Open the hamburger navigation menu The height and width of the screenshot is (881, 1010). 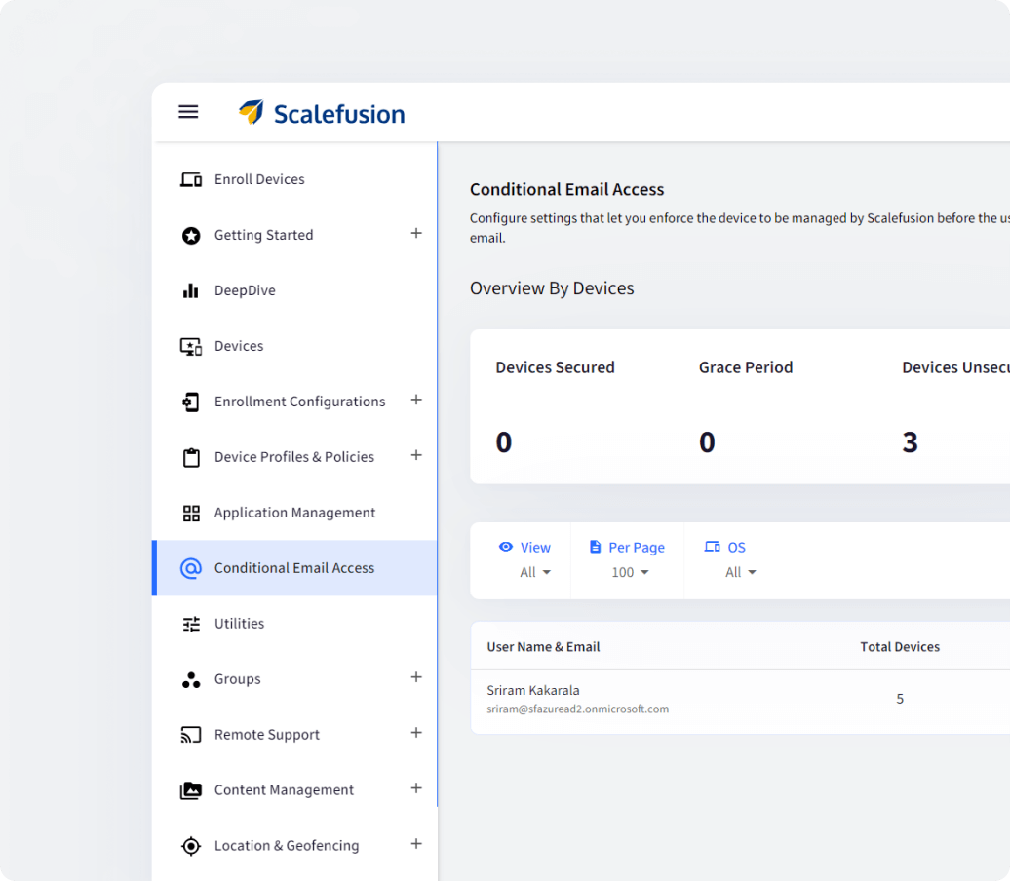[x=188, y=111]
